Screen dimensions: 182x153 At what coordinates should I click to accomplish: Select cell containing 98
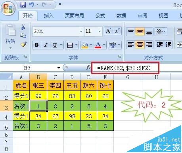pos(72,116)
